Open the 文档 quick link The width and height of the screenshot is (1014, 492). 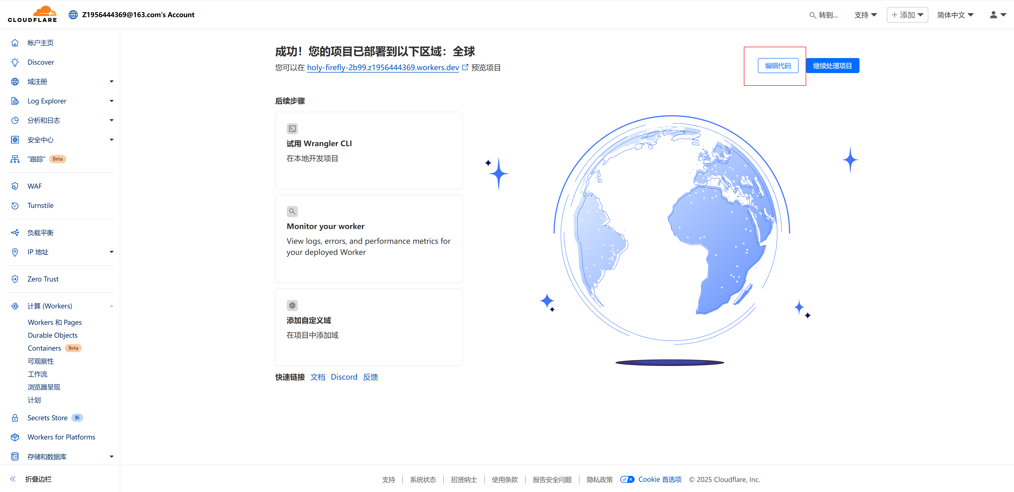pos(318,377)
